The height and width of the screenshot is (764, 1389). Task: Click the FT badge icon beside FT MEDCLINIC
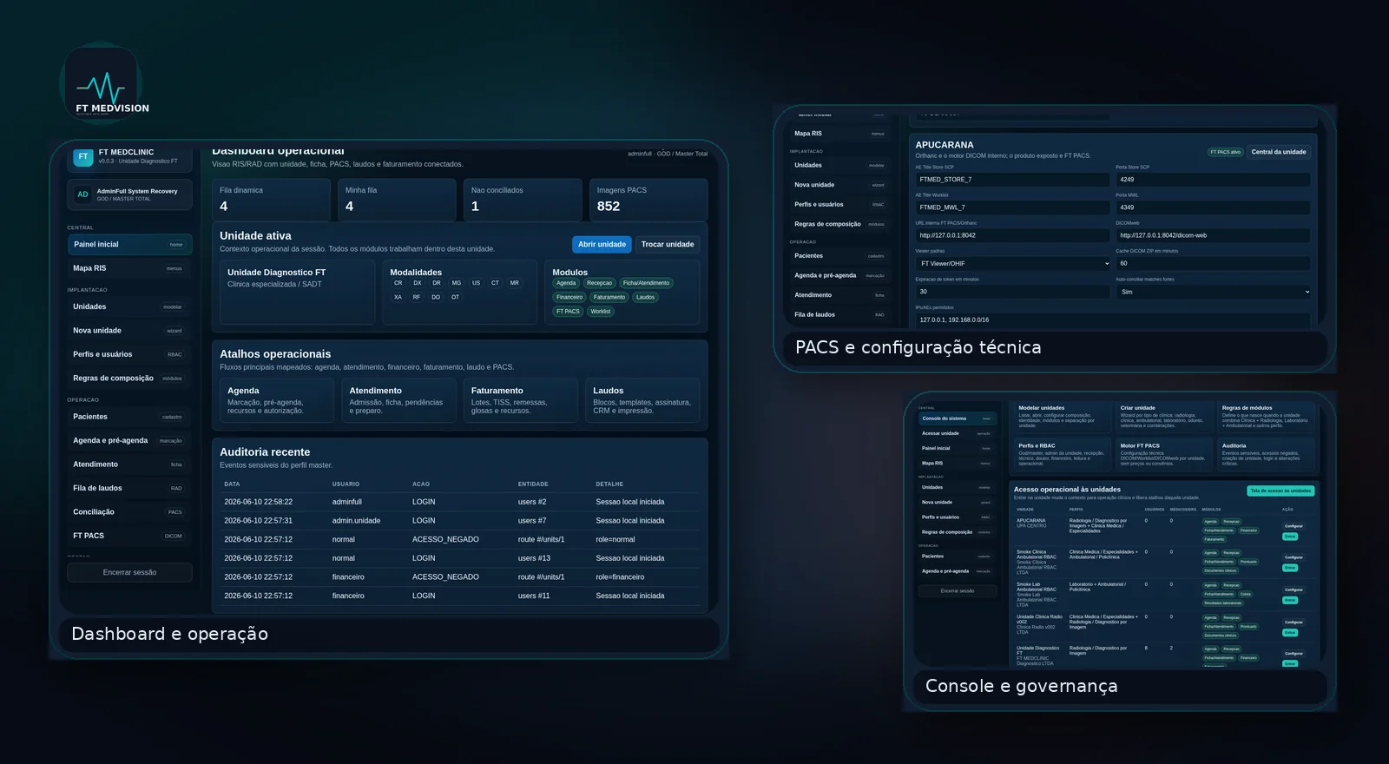coord(83,157)
